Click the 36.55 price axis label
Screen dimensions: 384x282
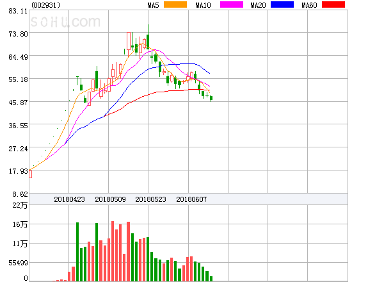[18, 126]
